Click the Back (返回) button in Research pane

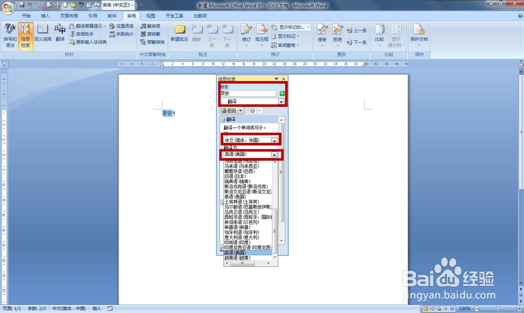click(x=230, y=110)
